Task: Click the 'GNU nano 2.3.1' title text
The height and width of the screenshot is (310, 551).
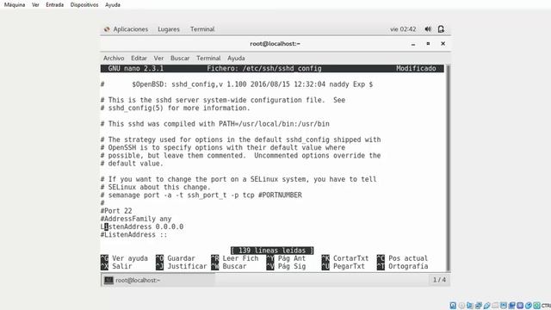Action: pos(136,69)
